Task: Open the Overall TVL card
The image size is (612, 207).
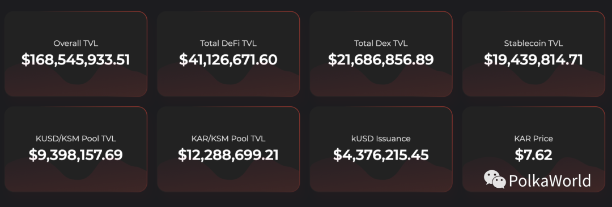Action: pos(76,54)
